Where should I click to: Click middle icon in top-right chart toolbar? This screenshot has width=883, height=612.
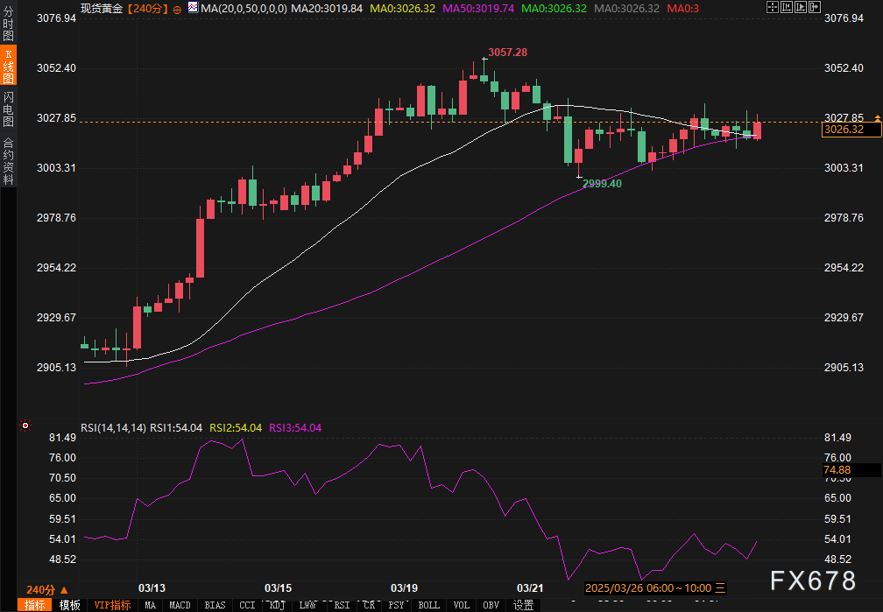tap(785, 7)
